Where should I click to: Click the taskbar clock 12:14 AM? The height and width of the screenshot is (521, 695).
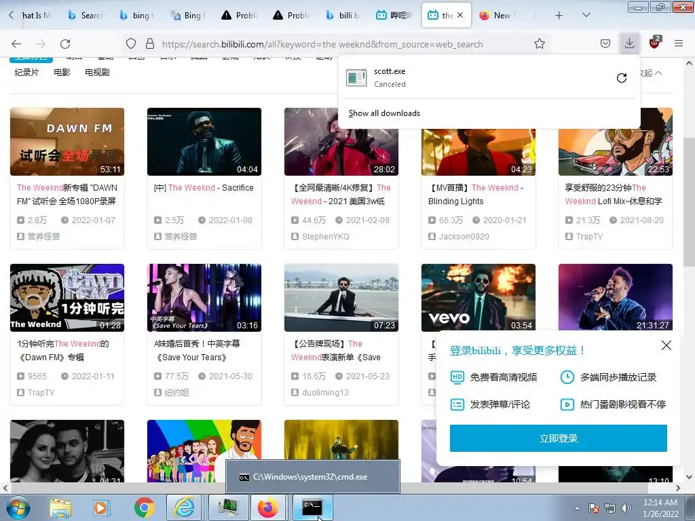[660, 508]
